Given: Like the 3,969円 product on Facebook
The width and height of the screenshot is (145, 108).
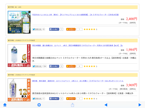Looking at the screenshot, I should pyautogui.click(x=54, y=99).
